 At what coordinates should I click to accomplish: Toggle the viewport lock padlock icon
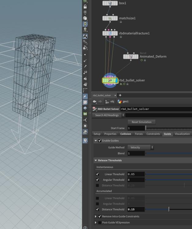point(85,7)
